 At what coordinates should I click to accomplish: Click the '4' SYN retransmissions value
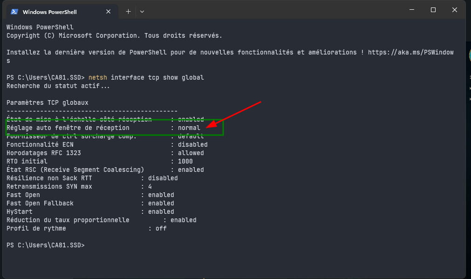click(150, 187)
